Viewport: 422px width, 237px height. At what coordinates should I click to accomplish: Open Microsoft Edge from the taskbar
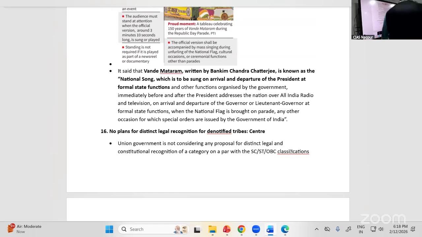(x=285, y=229)
